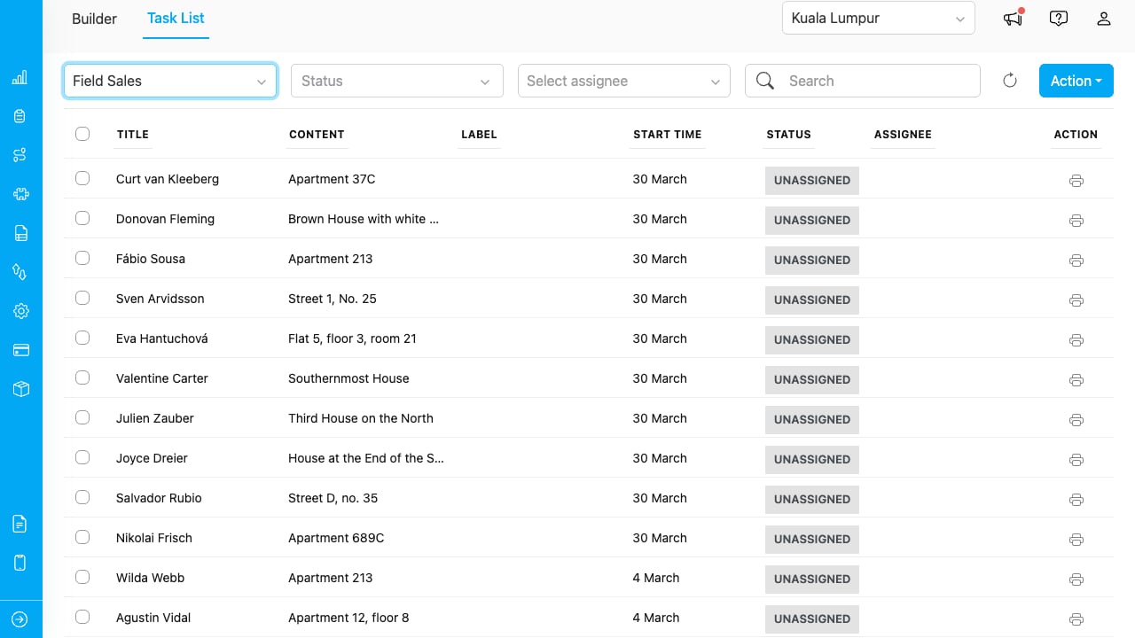Print the Valentine Carter task
The image size is (1135, 638).
[1076, 380]
